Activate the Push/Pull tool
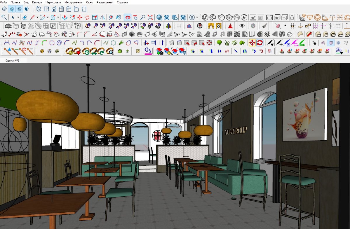Viewport: 350px width, 229px height. 65,18
